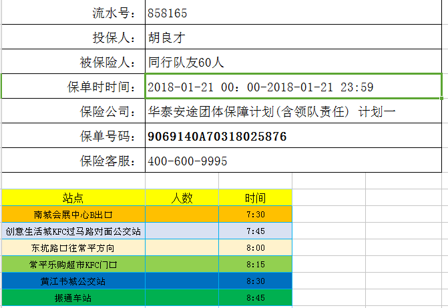Click the 流水号 label cell
Image resolution: width=448 pixels, height=308 pixels.
pos(73,13)
